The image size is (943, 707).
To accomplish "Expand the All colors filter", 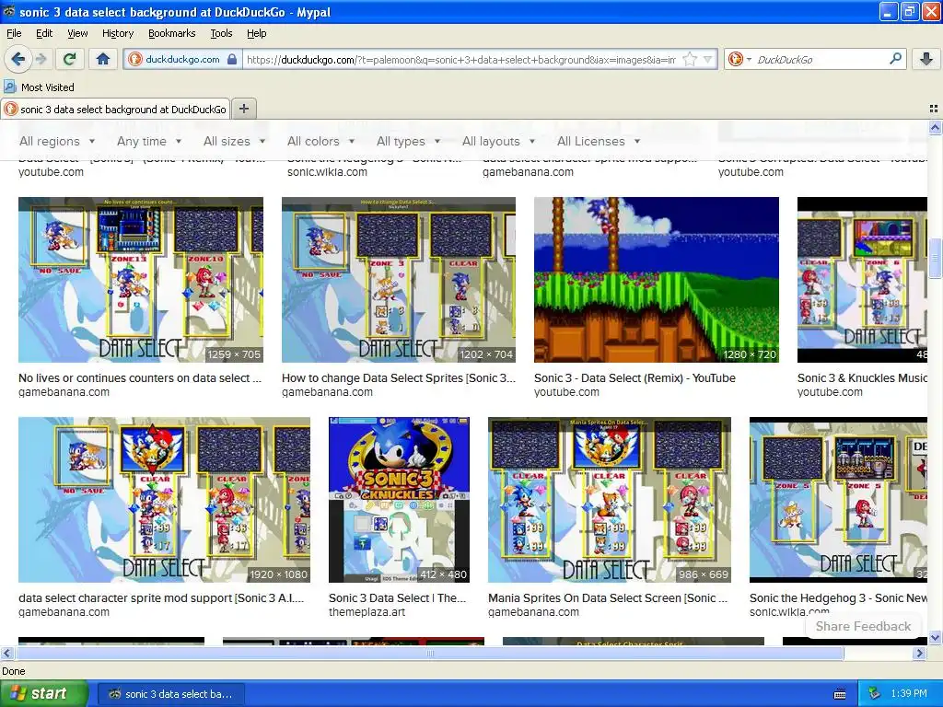I will pyautogui.click(x=320, y=141).
